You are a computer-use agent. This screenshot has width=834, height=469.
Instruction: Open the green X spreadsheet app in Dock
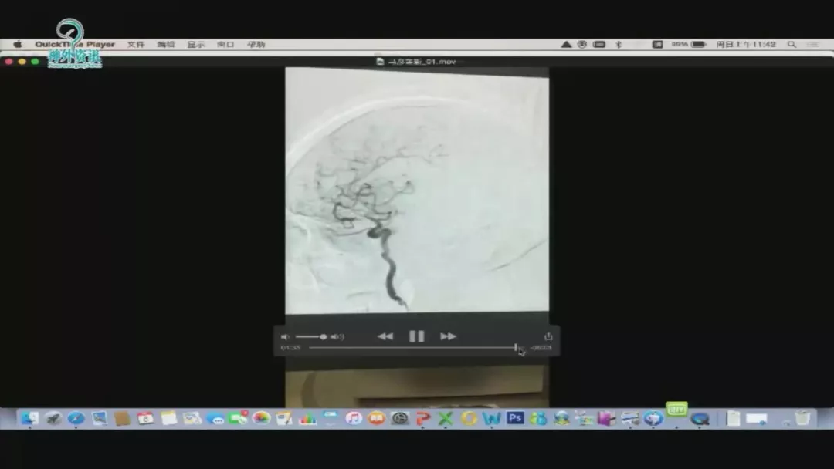446,419
